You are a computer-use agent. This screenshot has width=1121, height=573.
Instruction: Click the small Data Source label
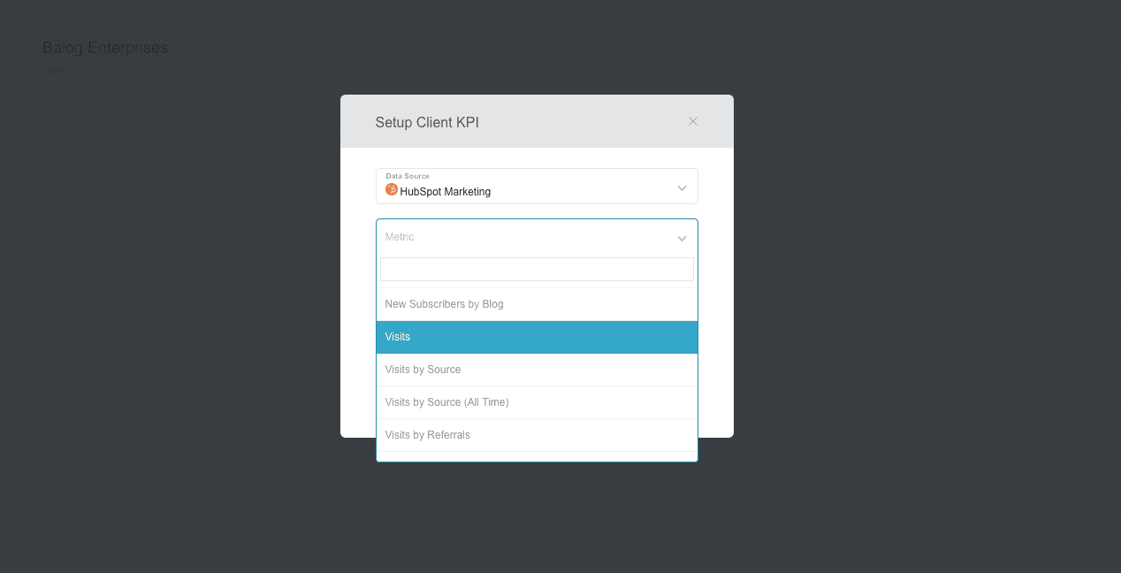coord(408,176)
